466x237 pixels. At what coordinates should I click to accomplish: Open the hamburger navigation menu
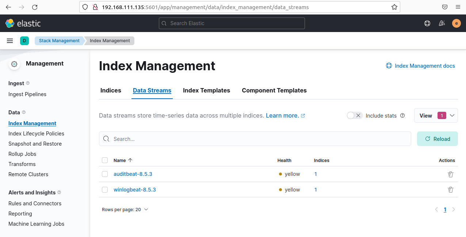pos(10,41)
